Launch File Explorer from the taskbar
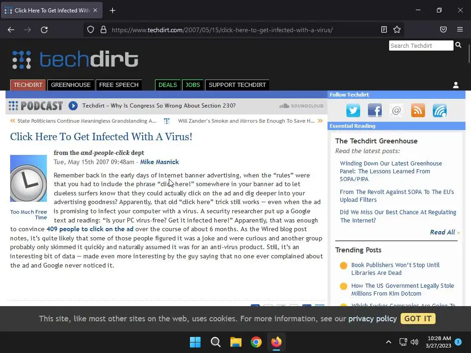The height and width of the screenshot is (353, 471). (x=236, y=342)
